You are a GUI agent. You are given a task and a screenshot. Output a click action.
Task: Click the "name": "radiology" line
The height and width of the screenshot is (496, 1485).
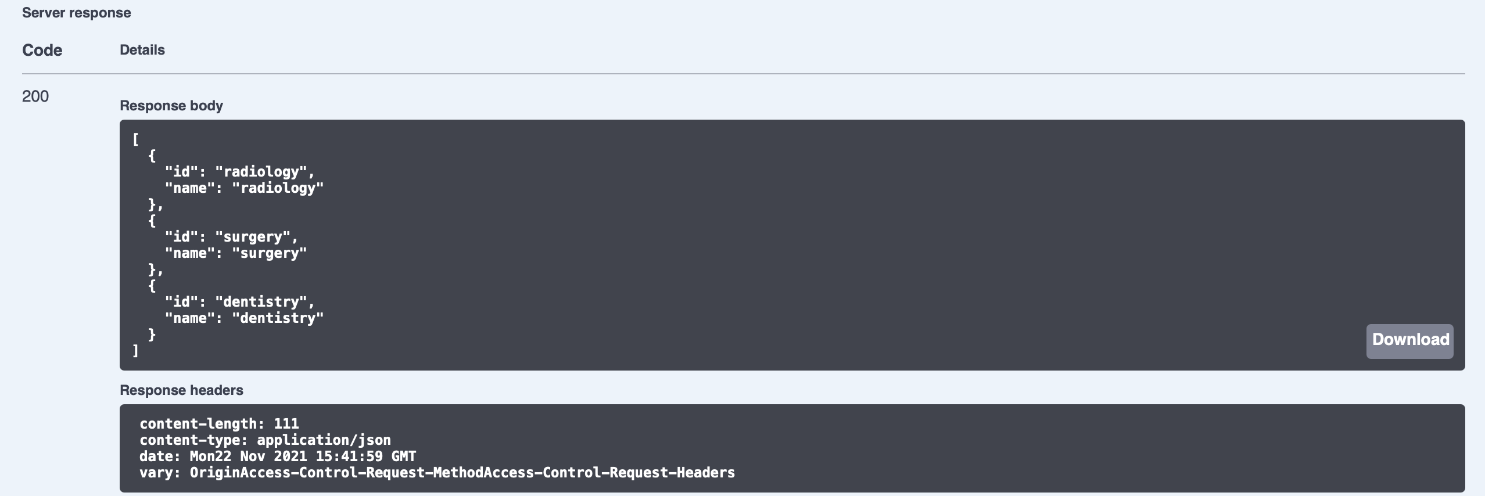click(x=244, y=188)
